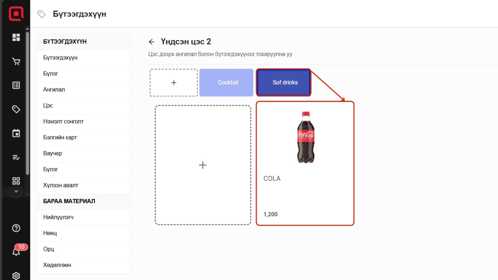This screenshot has height=280, width=498.
Task: Select the Sof drinks category tab
Action: [283, 82]
